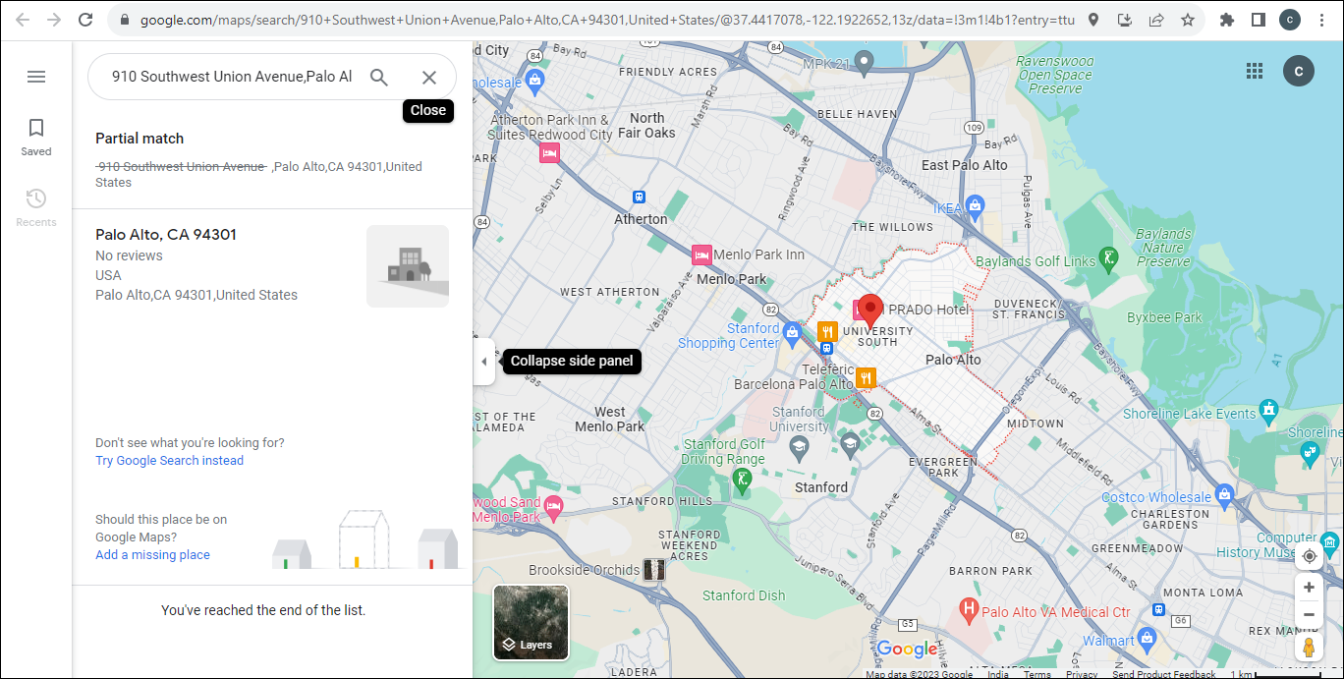Select the Shoreline Lake Events pin
1344x679 pixels.
[1269, 409]
